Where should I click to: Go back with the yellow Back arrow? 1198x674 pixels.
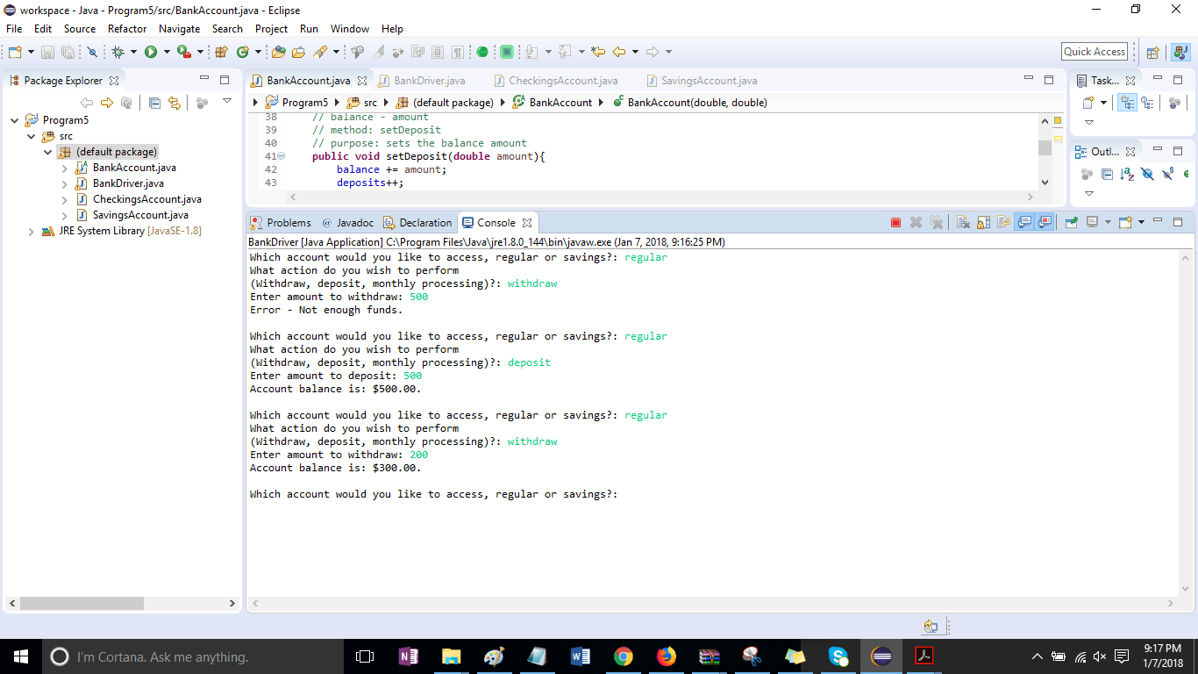point(619,53)
